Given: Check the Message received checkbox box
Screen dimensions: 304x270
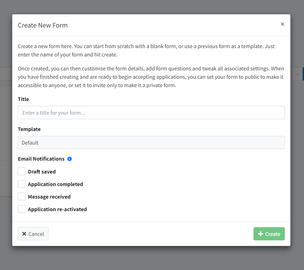Looking at the screenshot, I should (x=22, y=196).
